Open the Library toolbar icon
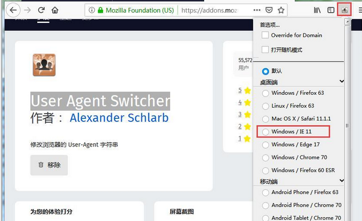This screenshot has width=362, height=221. pyautogui.click(x=317, y=10)
